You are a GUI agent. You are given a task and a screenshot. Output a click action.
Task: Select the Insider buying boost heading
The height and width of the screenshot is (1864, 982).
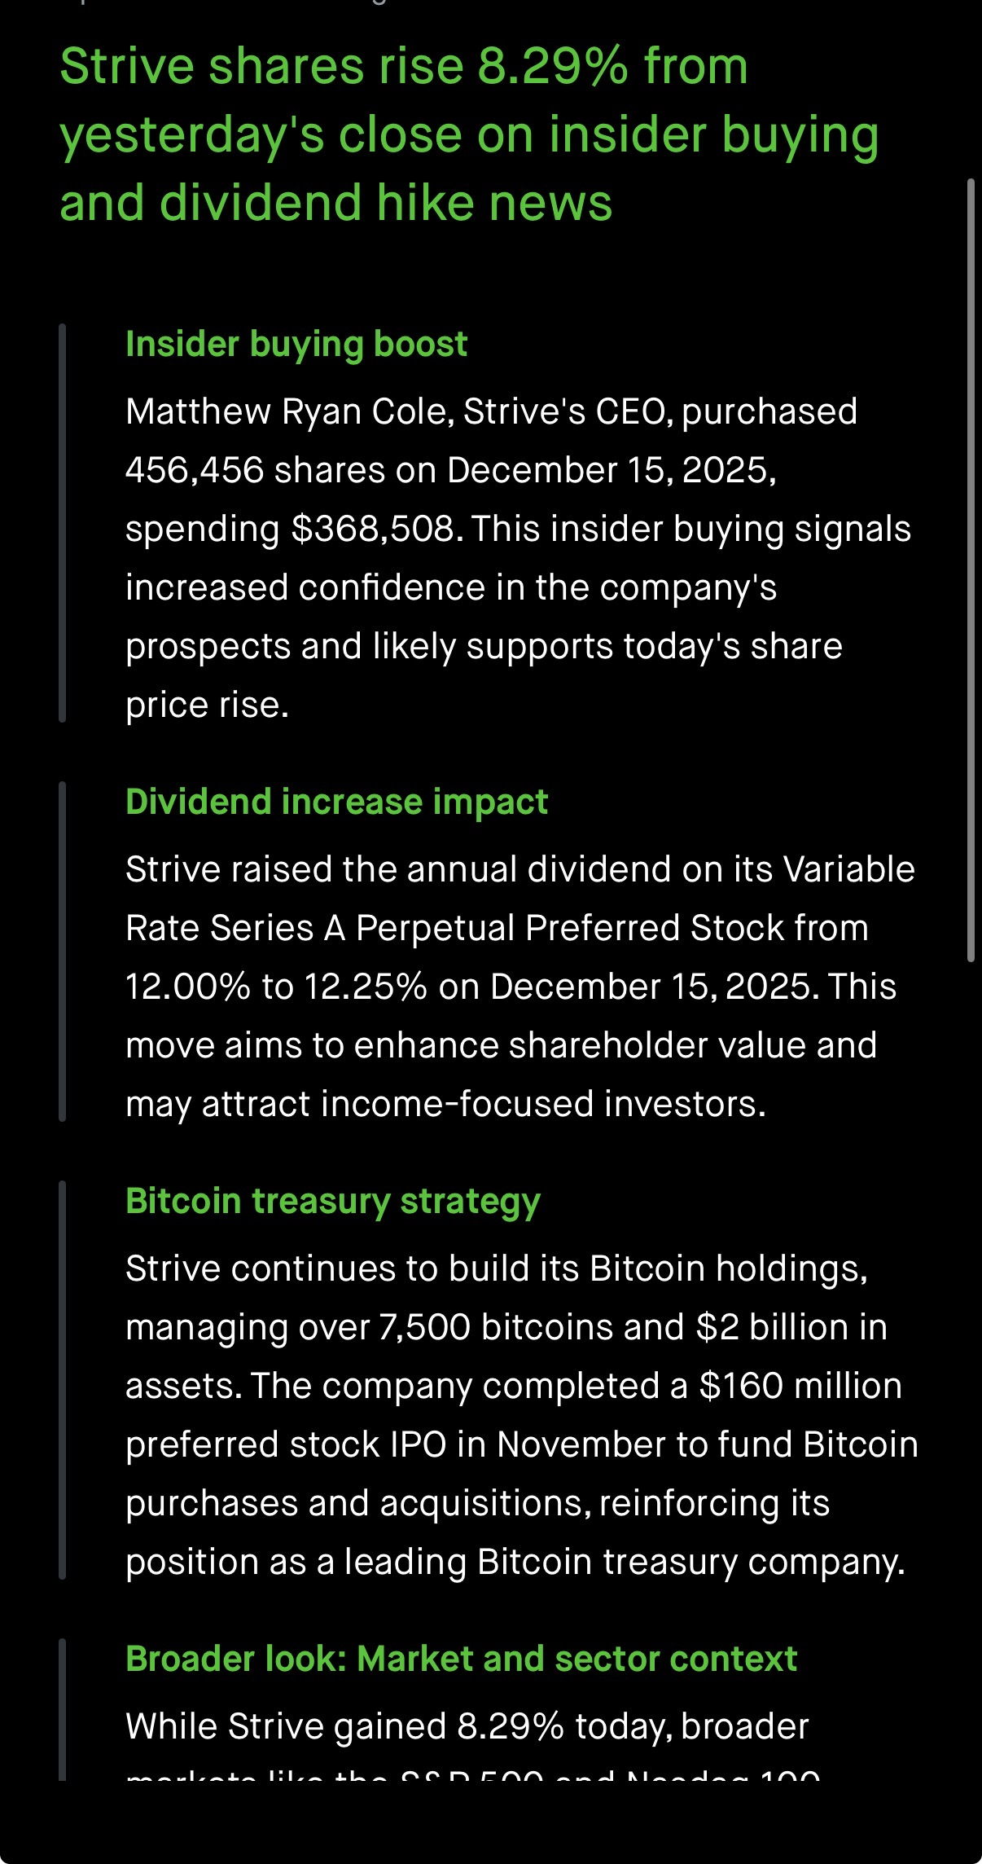tap(296, 344)
